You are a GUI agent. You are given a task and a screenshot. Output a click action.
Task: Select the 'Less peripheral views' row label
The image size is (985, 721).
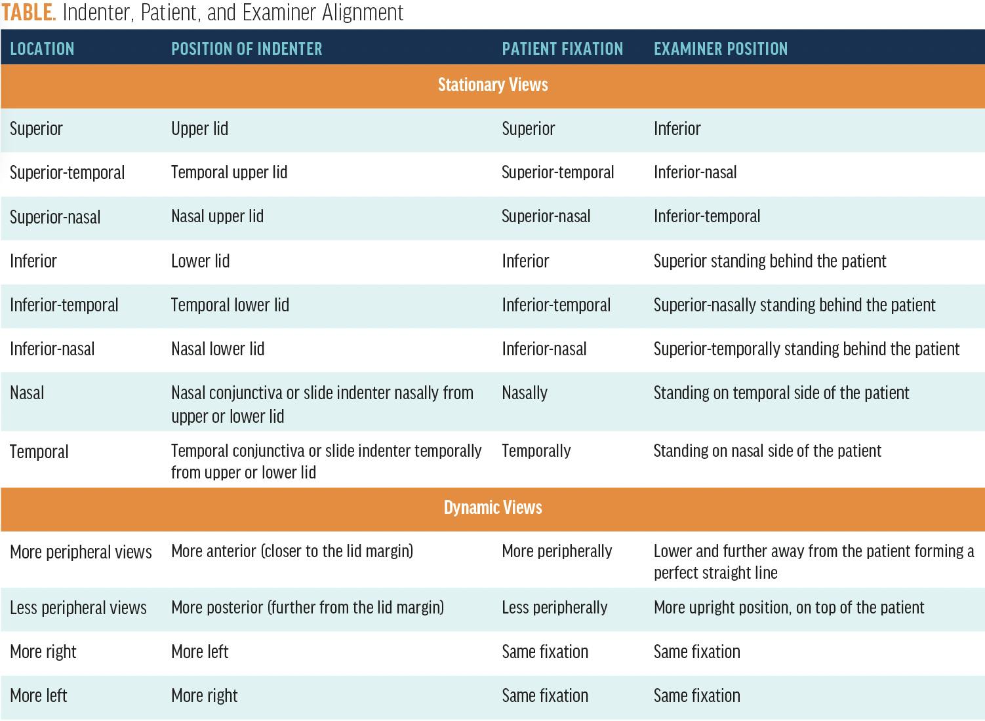point(78,608)
